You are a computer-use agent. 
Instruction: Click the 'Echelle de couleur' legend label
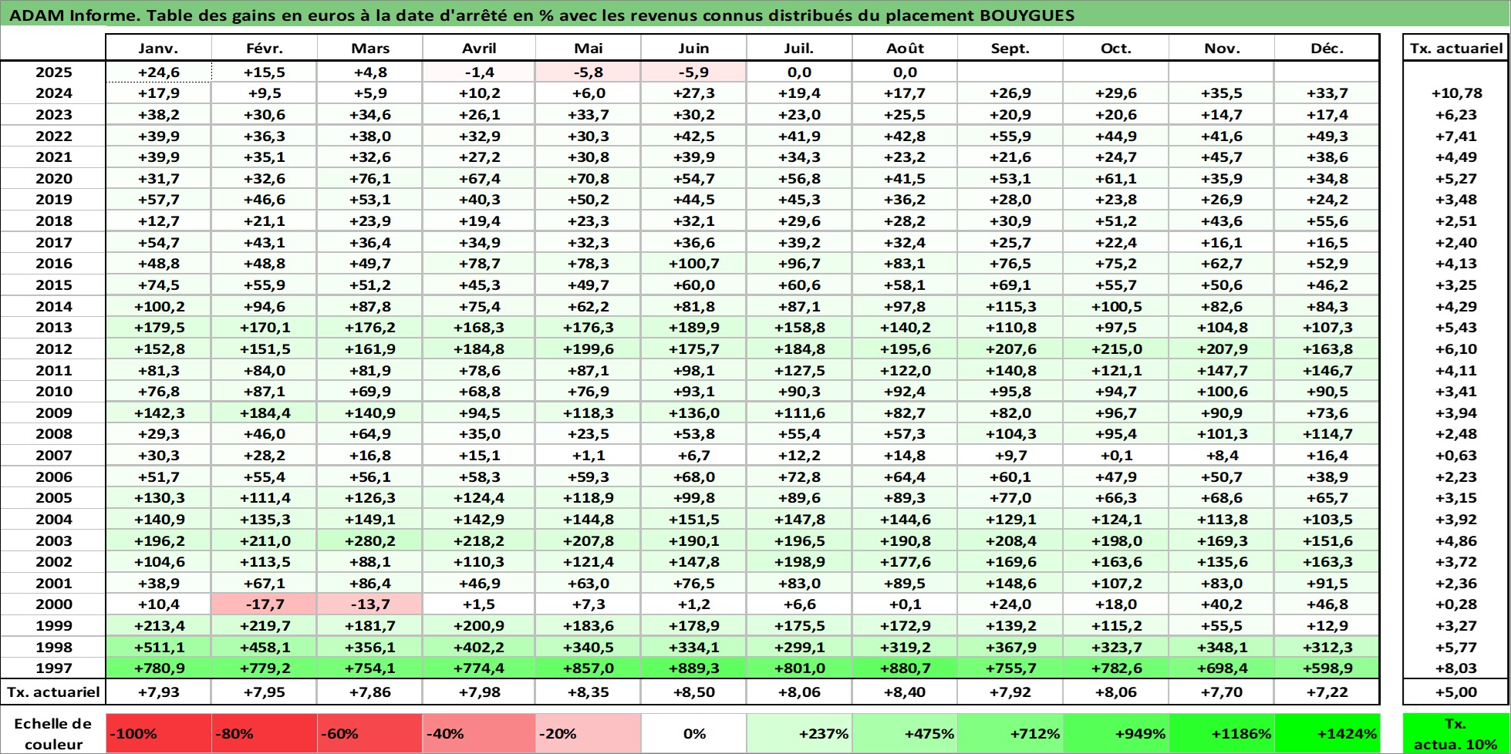(53, 734)
